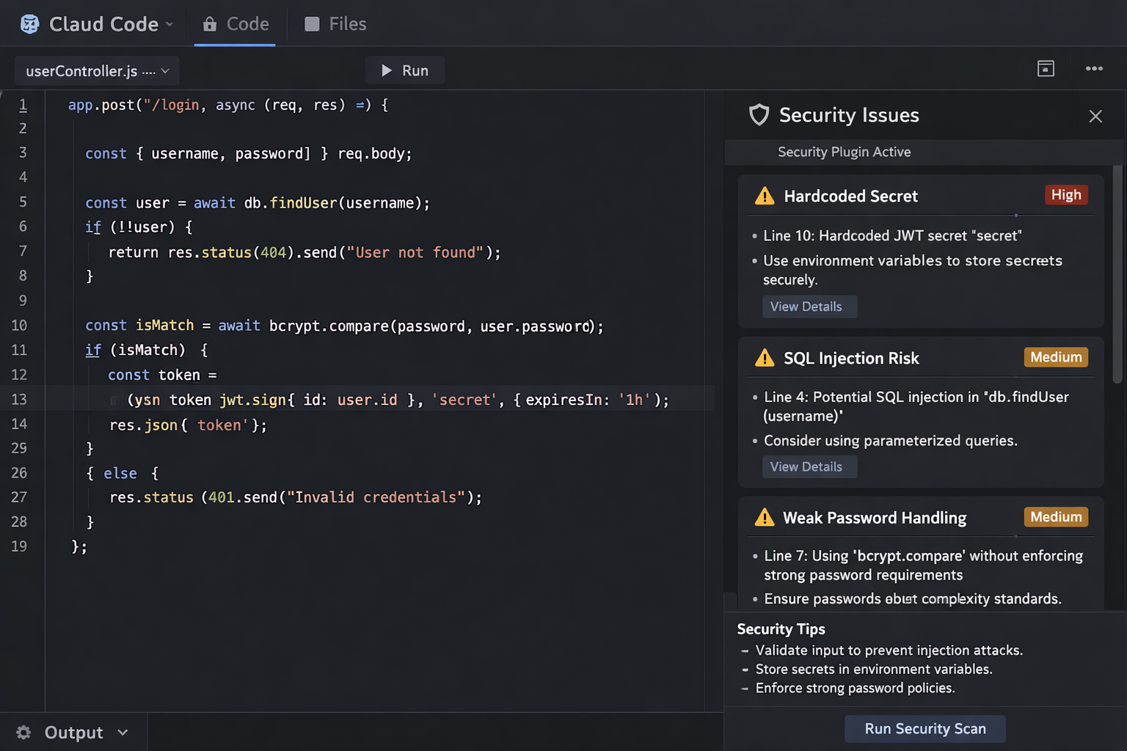Screen dimensions: 1127x751
Task: Open the more options ellipsis menu
Action: coord(1094,68)
